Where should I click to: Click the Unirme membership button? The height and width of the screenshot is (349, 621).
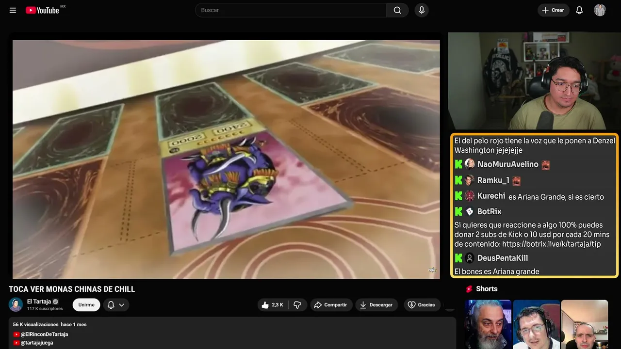pos(86,305)
